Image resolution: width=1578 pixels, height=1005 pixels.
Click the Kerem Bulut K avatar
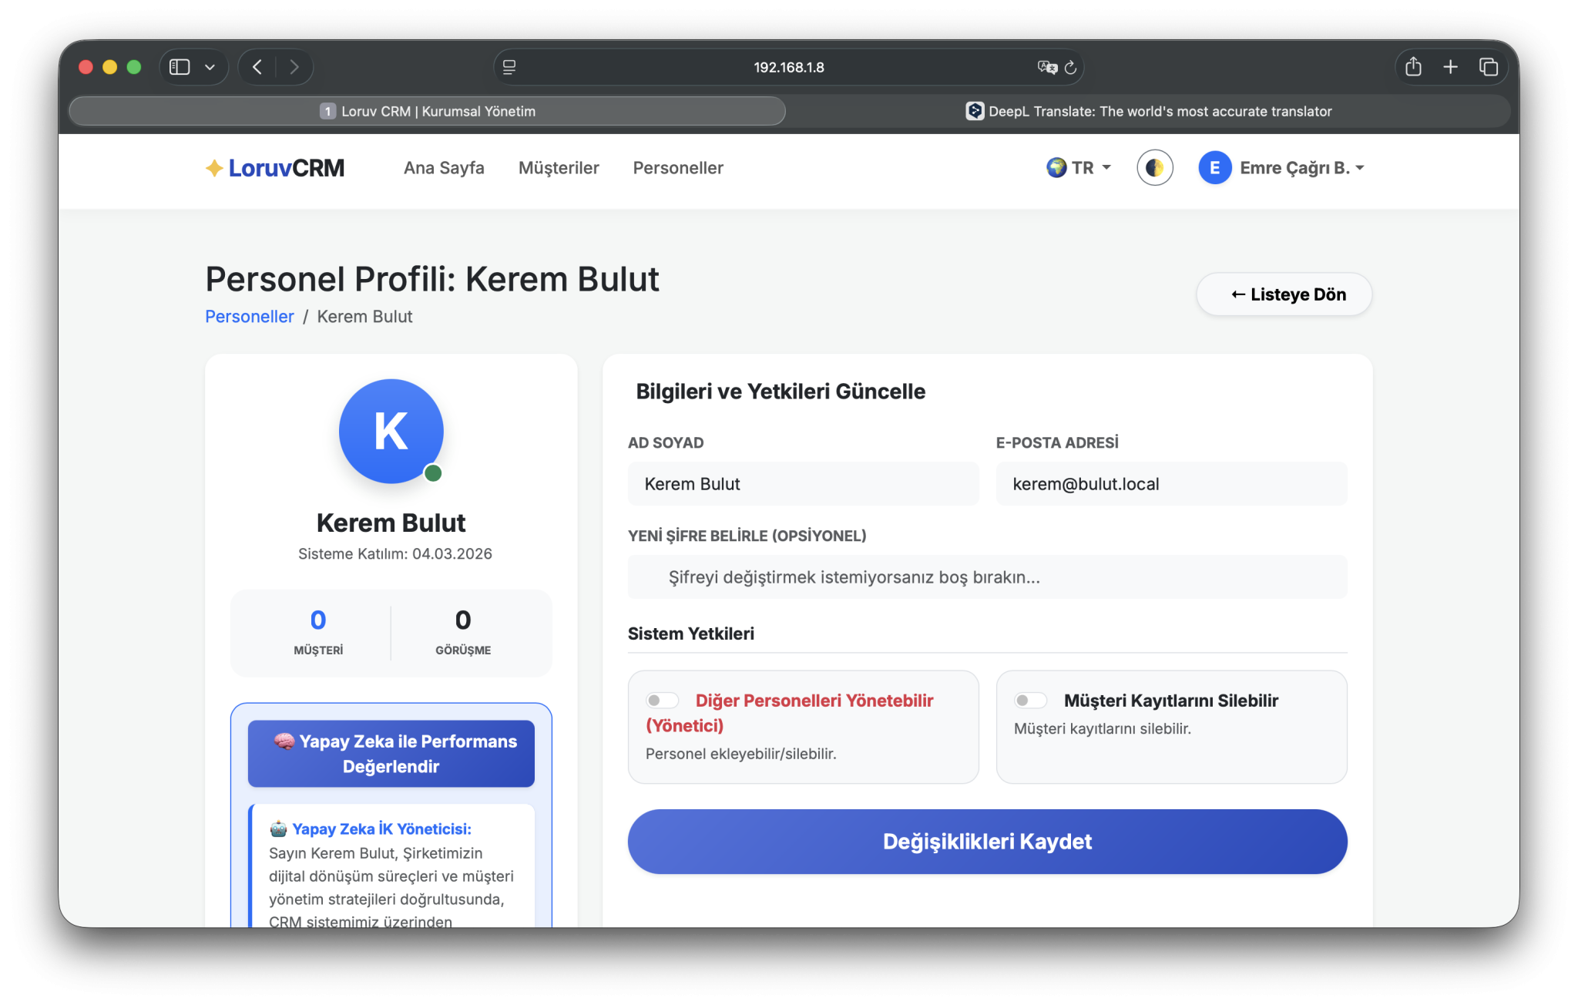(x=391, y=431)
